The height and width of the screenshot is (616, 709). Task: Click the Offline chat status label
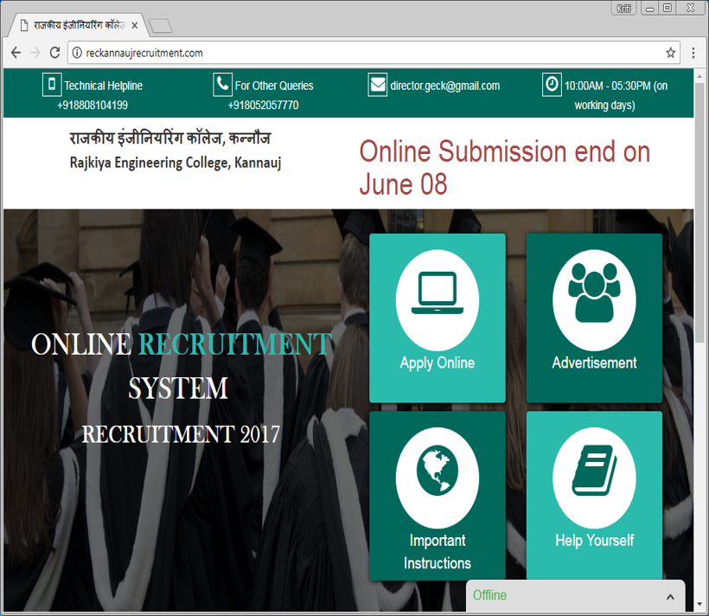pyautogui.click(x=489, y=595)
